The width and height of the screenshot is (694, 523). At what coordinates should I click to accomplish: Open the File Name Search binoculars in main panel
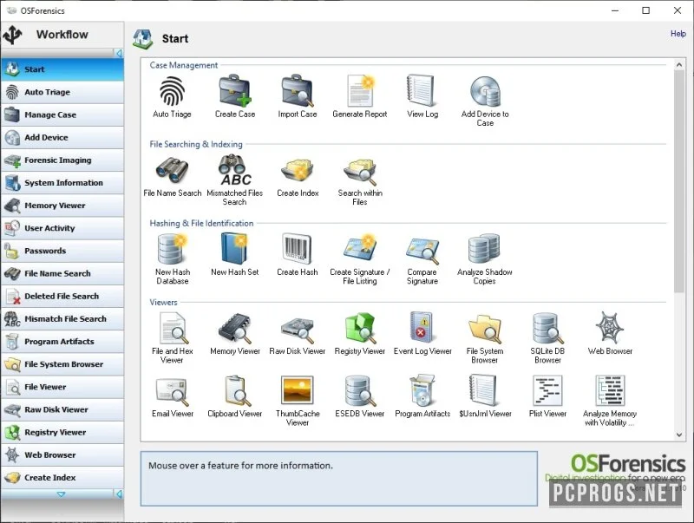click(x=172, y=170)
